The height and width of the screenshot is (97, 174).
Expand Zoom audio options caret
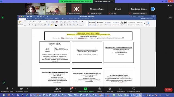(x=13, y=89)
